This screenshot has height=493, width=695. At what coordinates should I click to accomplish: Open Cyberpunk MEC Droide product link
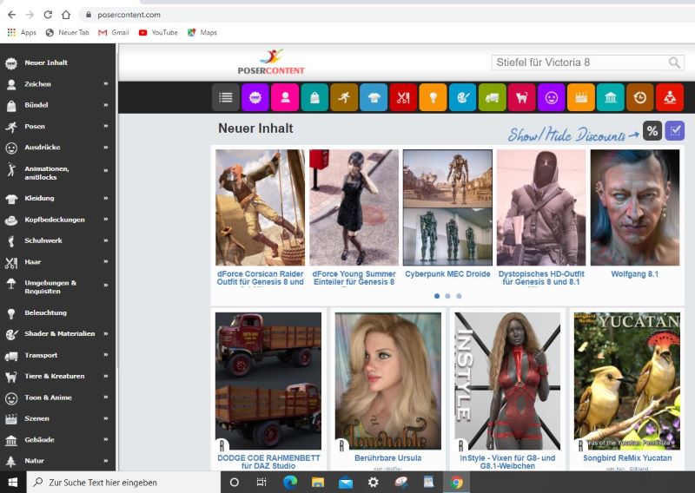click(x=447, y=274)
